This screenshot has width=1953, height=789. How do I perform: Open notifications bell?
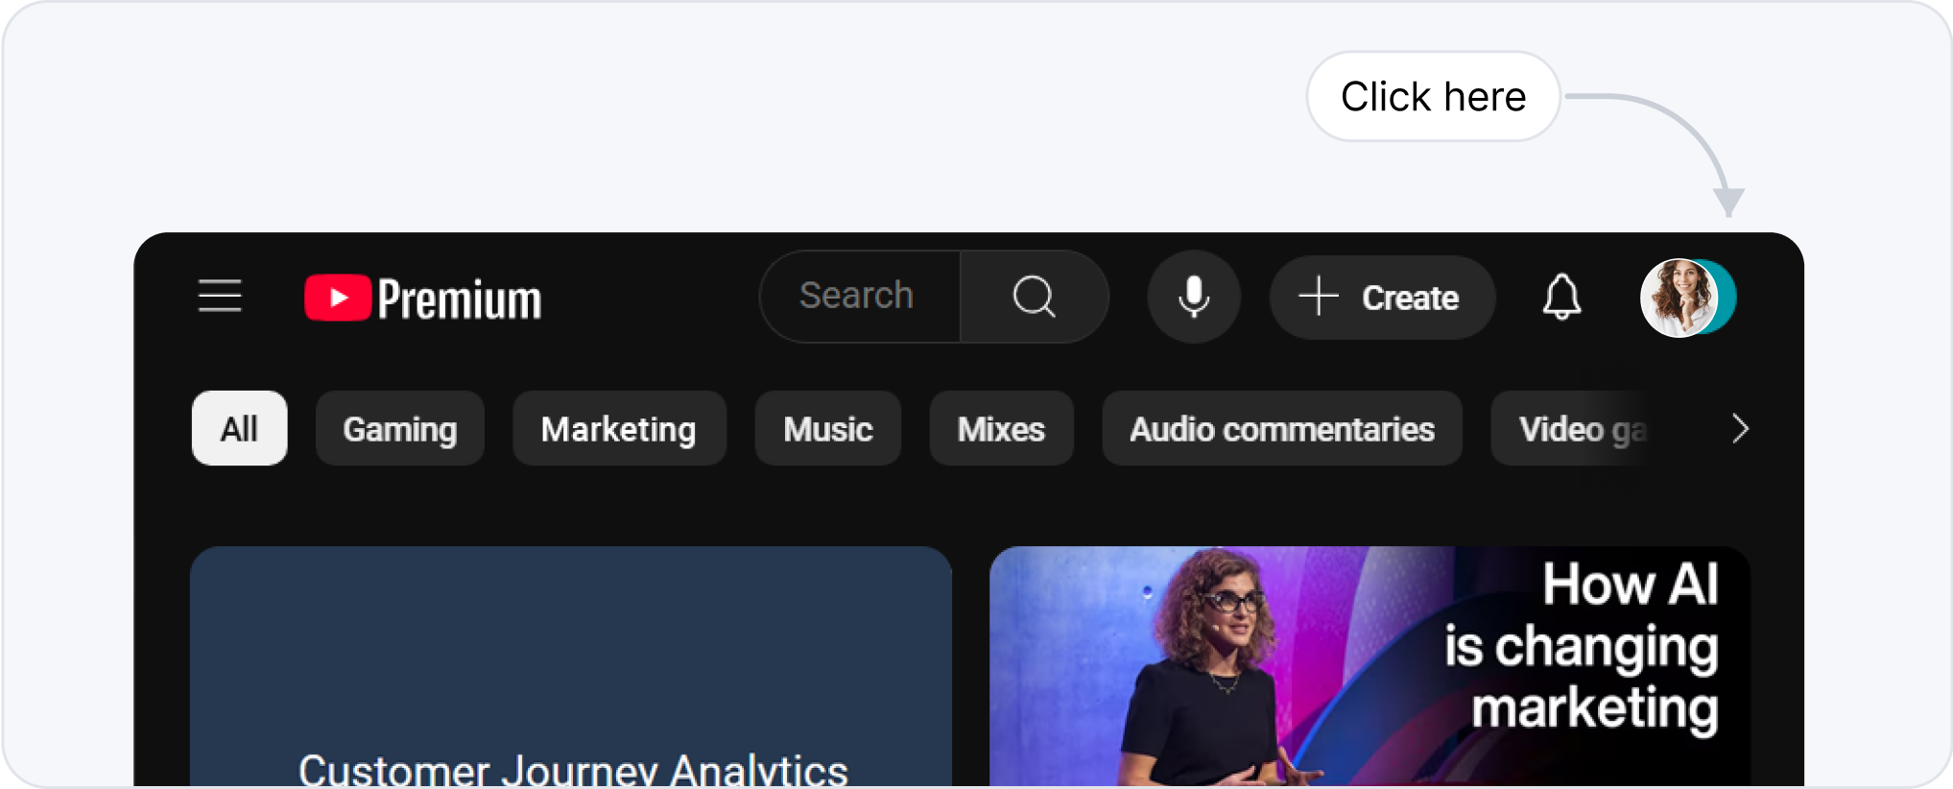[1561, 298]
